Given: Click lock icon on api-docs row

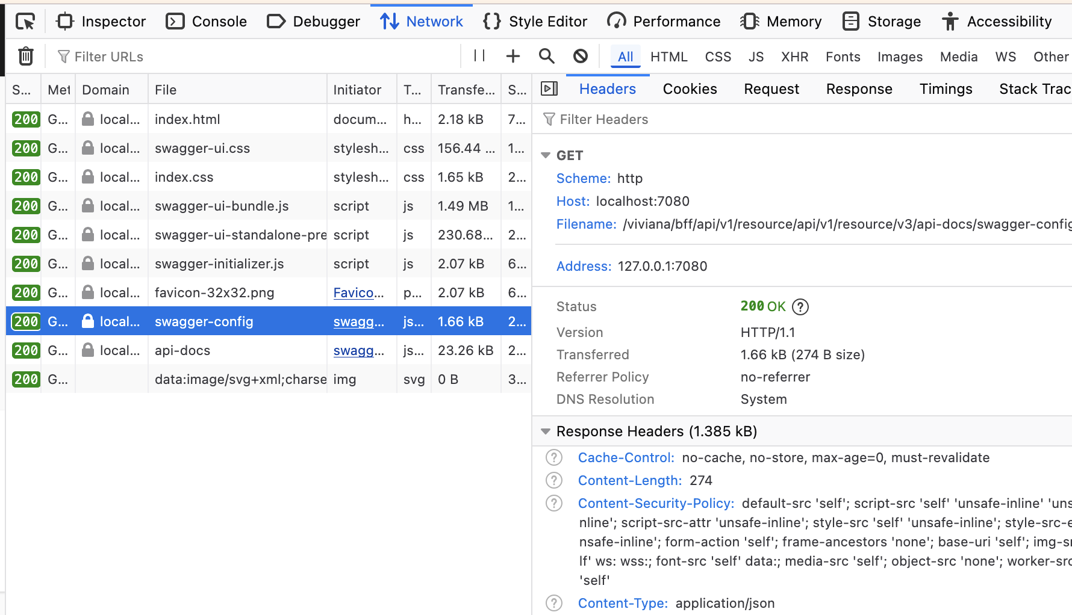Looking at the screenshot, I should 88,350.
